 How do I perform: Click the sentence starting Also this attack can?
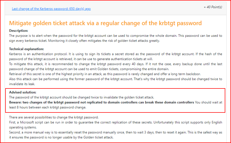click(116, 82)
